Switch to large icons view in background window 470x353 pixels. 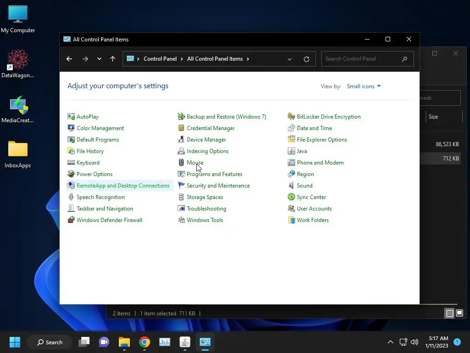459,313
